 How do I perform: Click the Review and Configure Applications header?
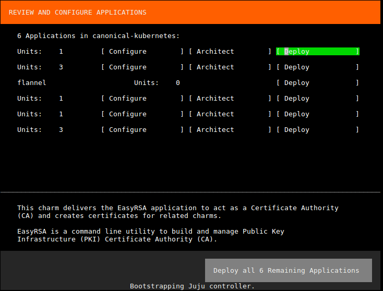pos(78,13)
